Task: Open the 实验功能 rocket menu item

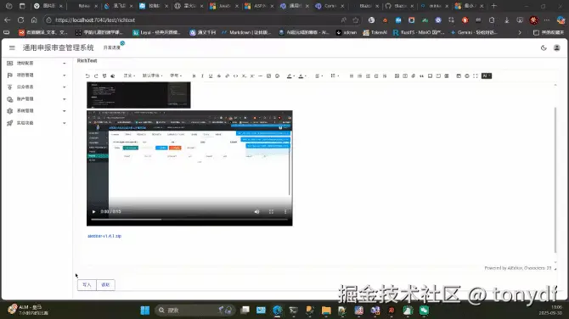Action: tap(25, 123)
